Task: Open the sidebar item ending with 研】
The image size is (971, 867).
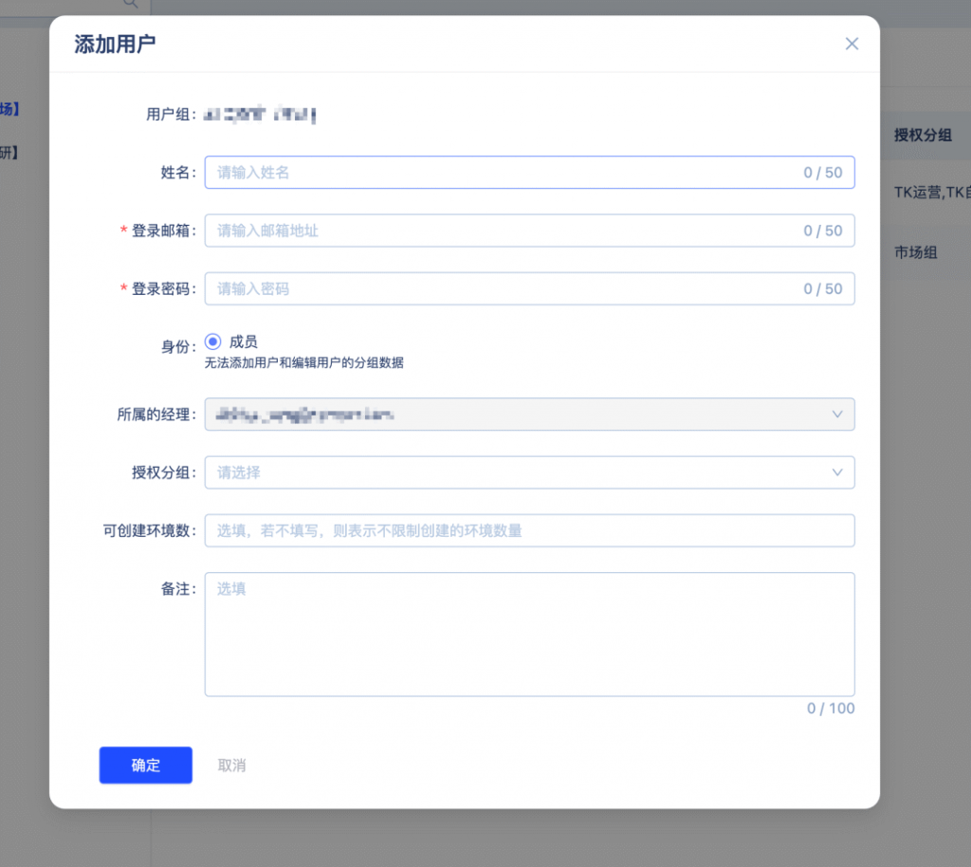Action: (9, 152)
